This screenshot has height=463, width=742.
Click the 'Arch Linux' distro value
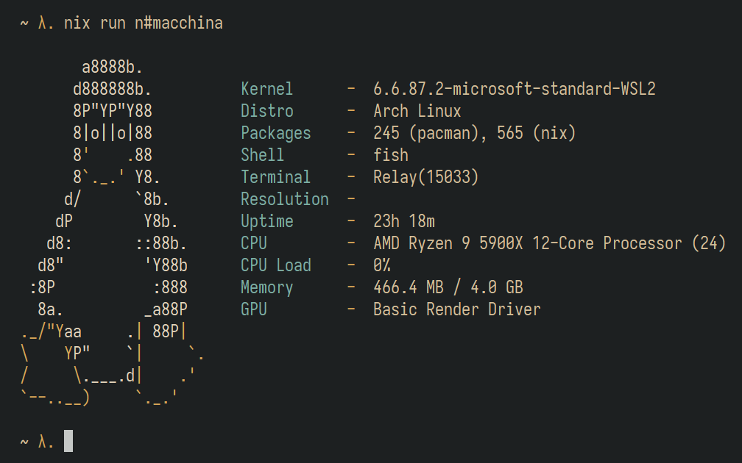click(x=417, y=111)
